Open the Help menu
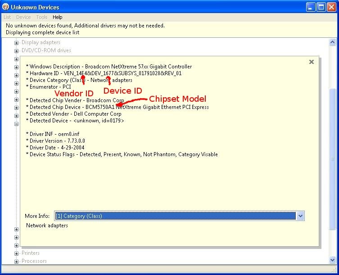The height and width of the screenshot is (275, 339). click(58, 17)
